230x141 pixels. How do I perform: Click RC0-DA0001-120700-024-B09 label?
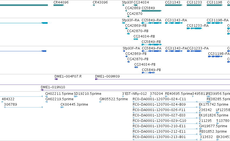159,105
